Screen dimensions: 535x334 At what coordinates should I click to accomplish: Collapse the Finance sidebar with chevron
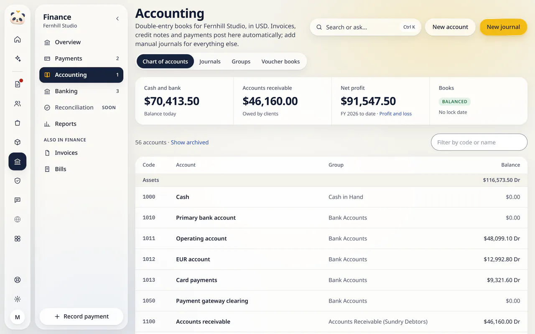(117, 18)
